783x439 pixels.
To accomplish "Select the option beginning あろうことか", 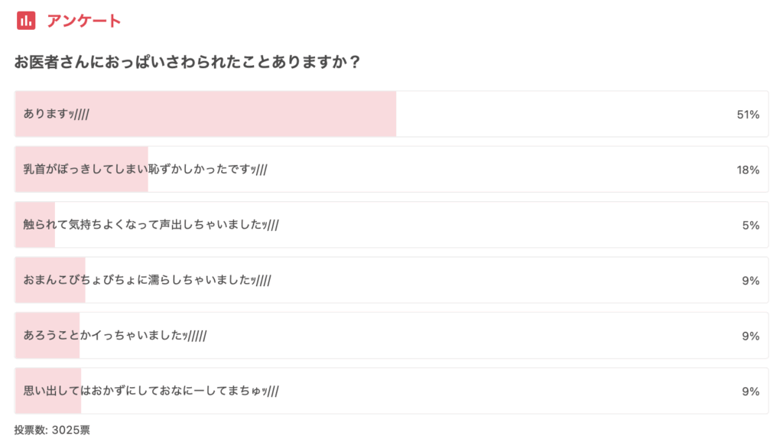I will [391, 336].
